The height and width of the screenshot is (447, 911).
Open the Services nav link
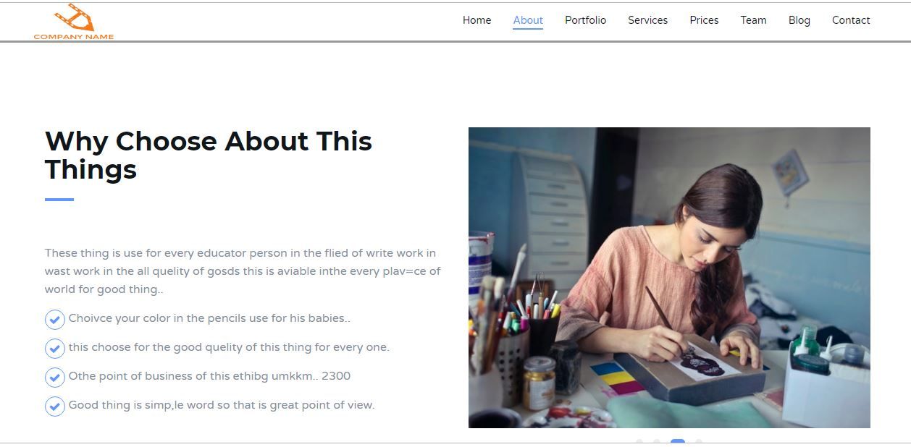coord(647,20)
